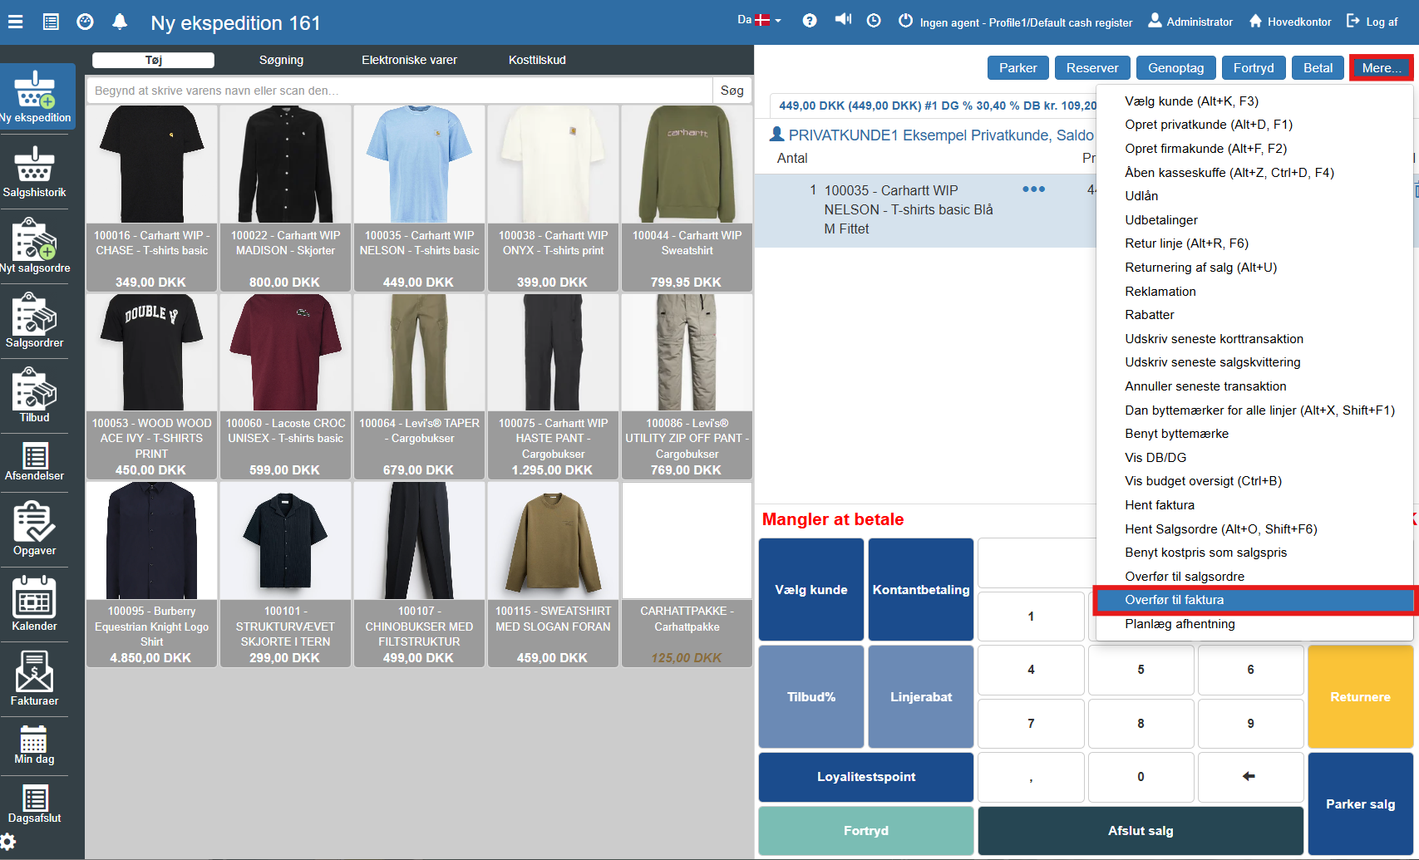Select Vis DB/DG menu item
The height and width of the screenshot is (860, 1419).
coord(1255,458)
